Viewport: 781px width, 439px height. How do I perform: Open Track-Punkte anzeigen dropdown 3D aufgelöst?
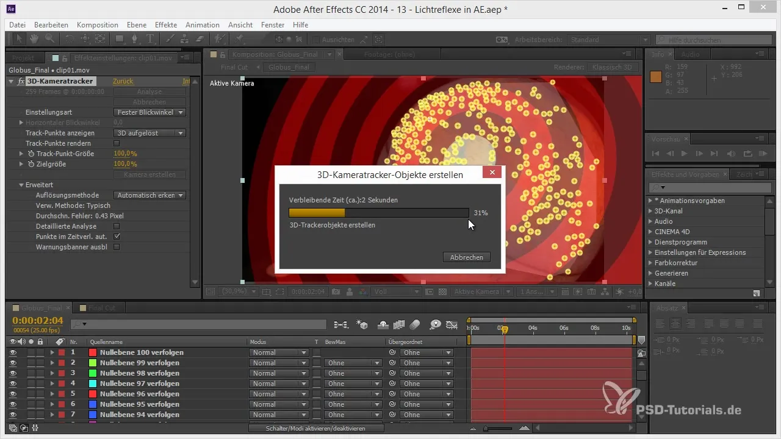click(150, 133)
